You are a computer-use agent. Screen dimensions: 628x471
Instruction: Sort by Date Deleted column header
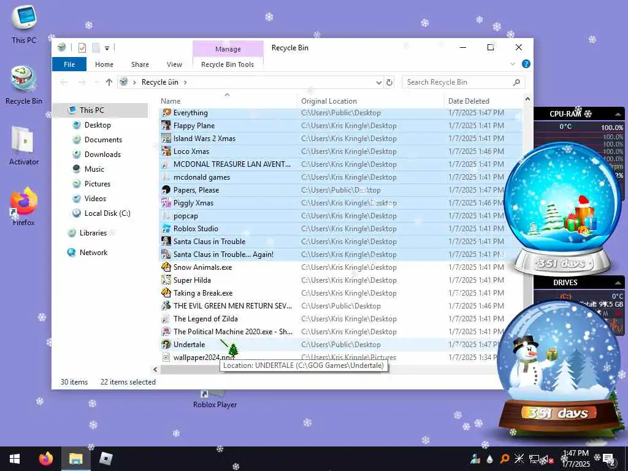point(483,101)
